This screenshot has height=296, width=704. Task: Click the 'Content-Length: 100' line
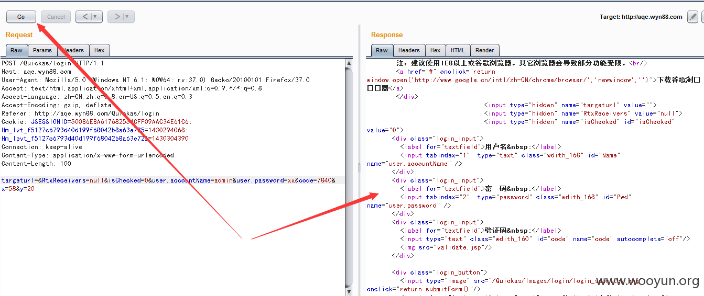[x=36, y=163]
